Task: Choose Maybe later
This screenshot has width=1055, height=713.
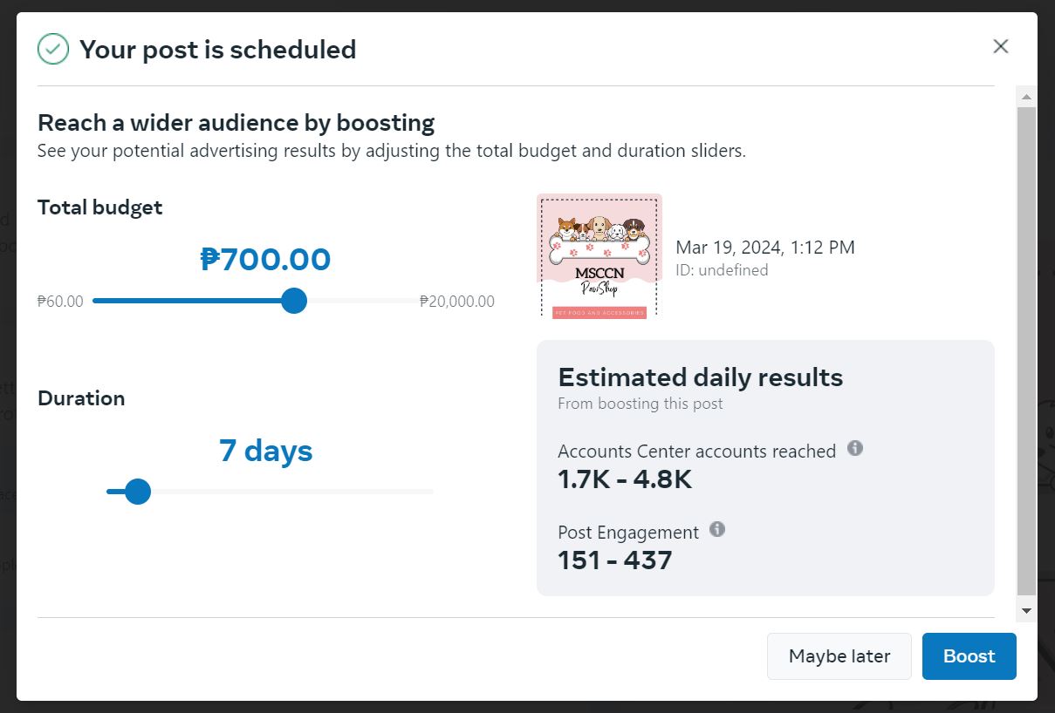Action: coord(839,656)
